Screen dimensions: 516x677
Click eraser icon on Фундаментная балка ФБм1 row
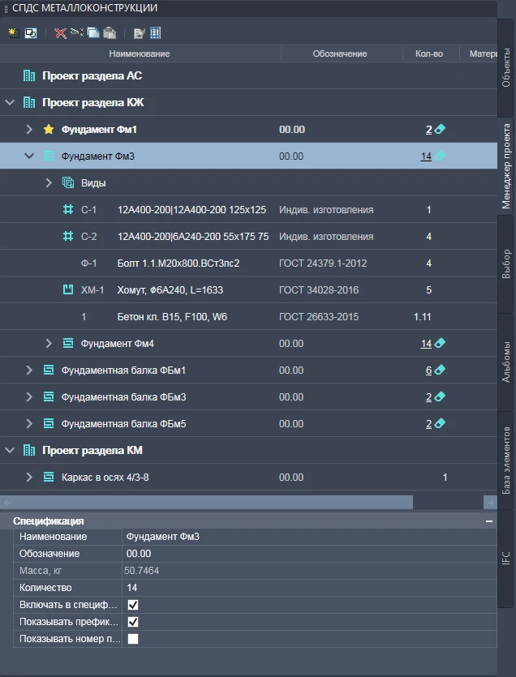tap(440, 371)
